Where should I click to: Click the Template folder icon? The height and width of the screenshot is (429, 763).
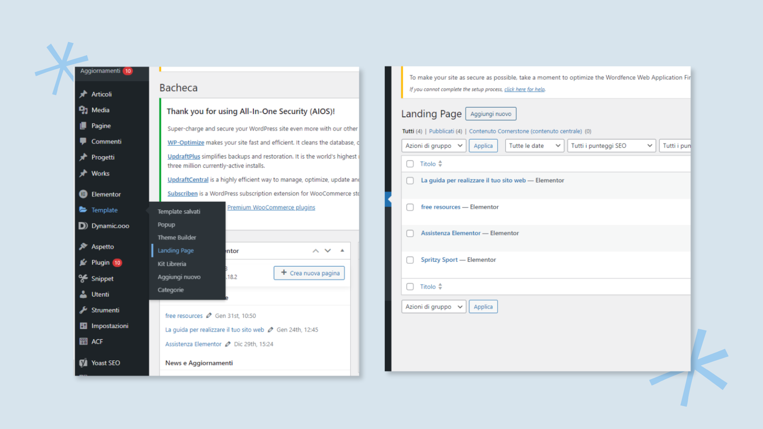point(83,209)
